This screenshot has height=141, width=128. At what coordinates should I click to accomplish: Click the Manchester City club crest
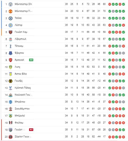11,4
